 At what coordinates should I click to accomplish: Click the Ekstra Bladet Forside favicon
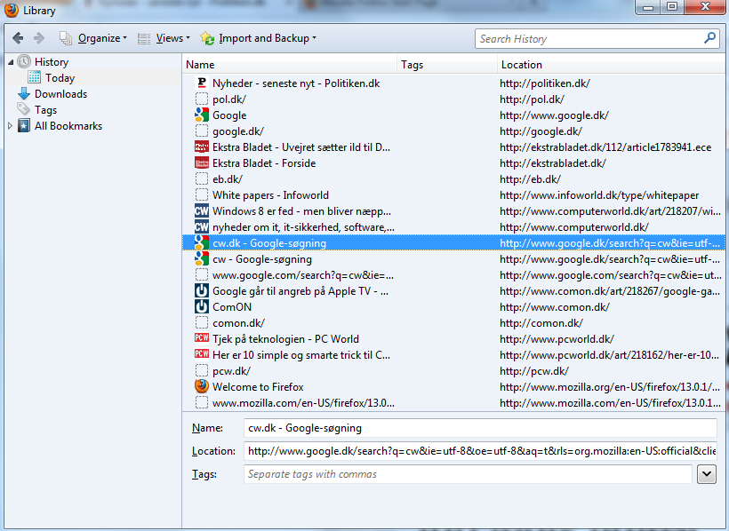point(201,162)
